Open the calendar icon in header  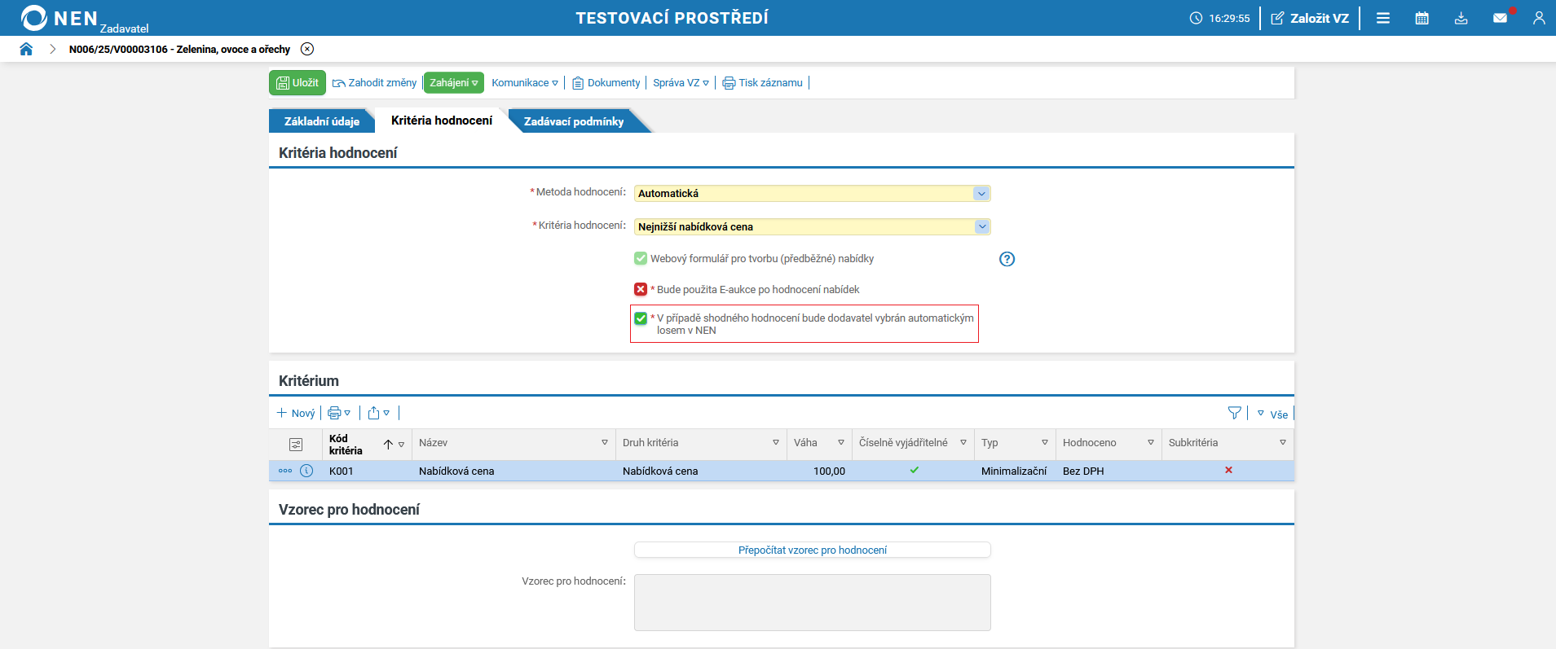coord(1422,18)
